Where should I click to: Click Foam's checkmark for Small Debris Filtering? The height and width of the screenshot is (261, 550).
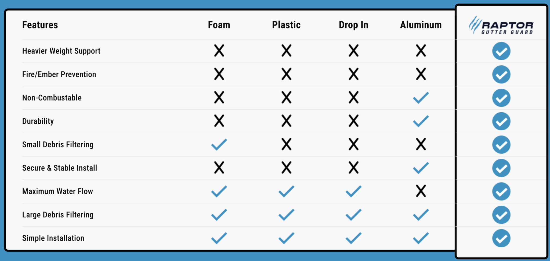tap(219, 144)
